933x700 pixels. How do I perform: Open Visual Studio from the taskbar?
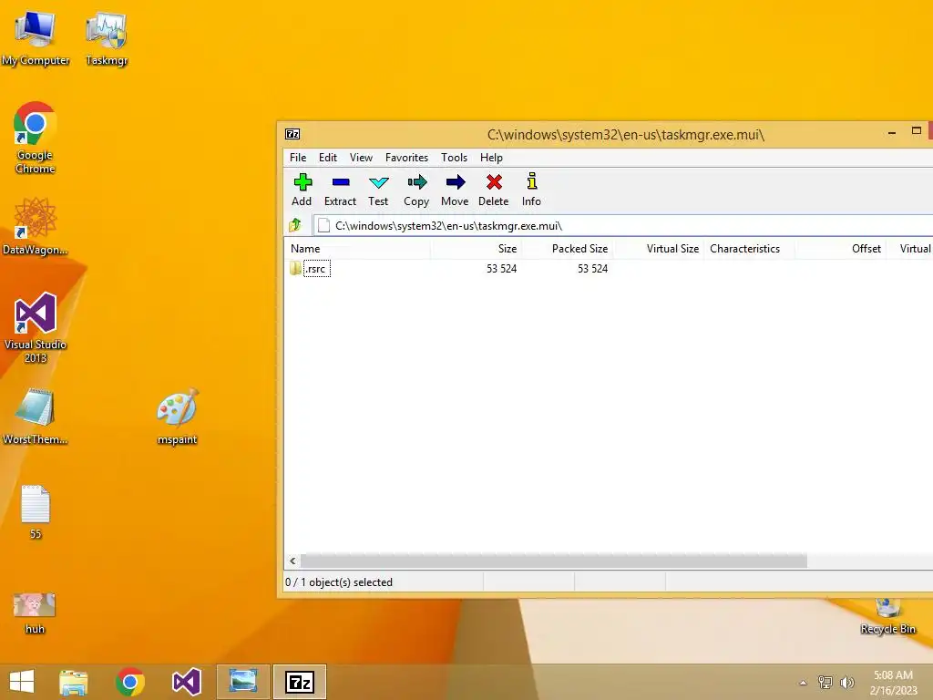[x=186, y=682]
